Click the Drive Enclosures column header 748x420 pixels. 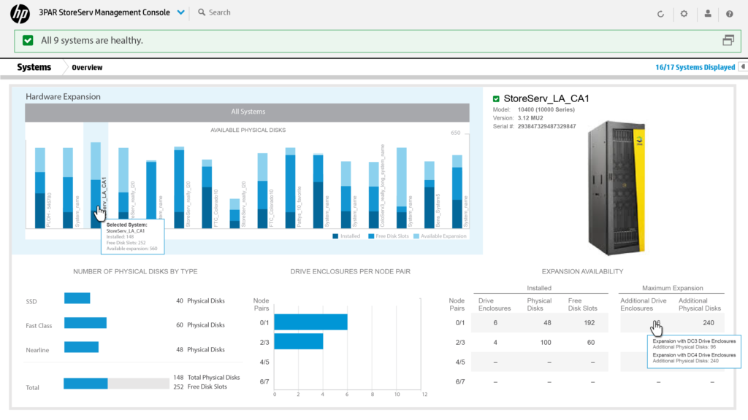(495, 304)
